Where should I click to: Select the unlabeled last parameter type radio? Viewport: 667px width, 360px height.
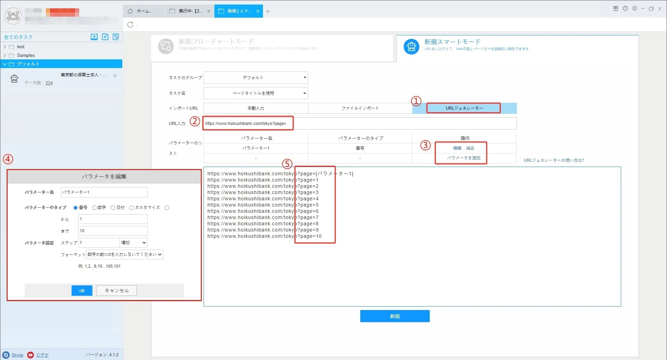167,208
